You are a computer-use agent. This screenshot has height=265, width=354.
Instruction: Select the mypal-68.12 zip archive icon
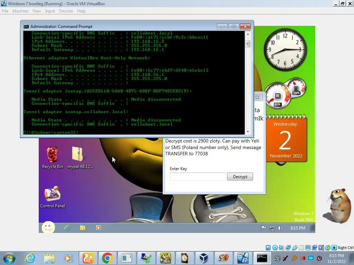click(80, 157)
